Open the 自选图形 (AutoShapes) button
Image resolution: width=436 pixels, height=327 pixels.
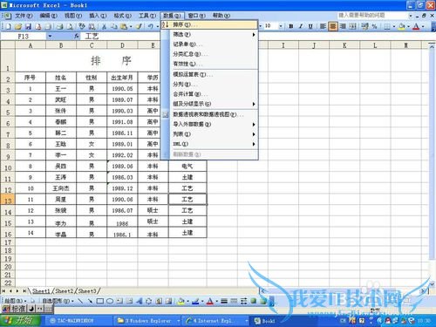pos(58,301)
